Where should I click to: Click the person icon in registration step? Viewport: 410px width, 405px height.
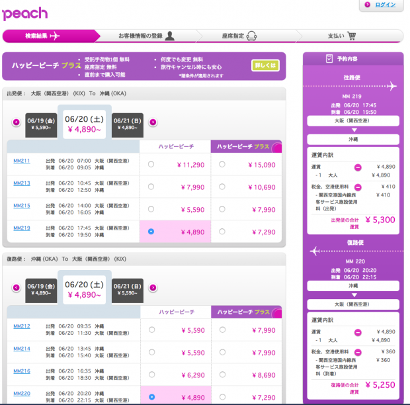(170, 36)
